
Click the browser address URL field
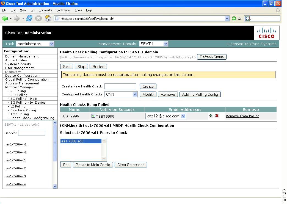[x=142, y=18]
